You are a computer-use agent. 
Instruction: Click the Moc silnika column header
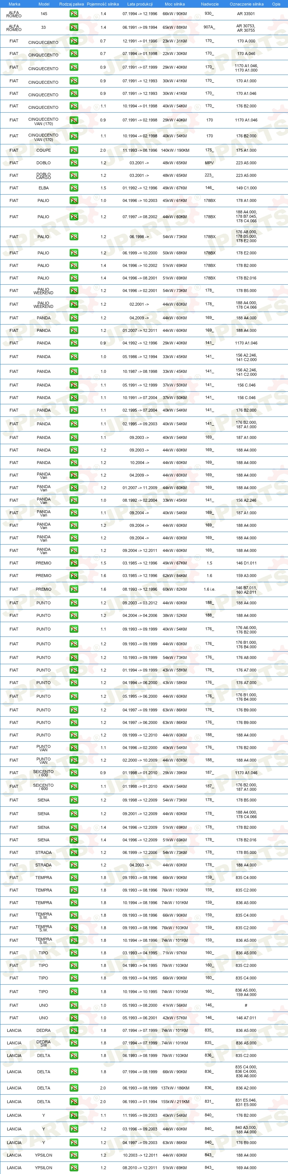(x=175, y=4)
